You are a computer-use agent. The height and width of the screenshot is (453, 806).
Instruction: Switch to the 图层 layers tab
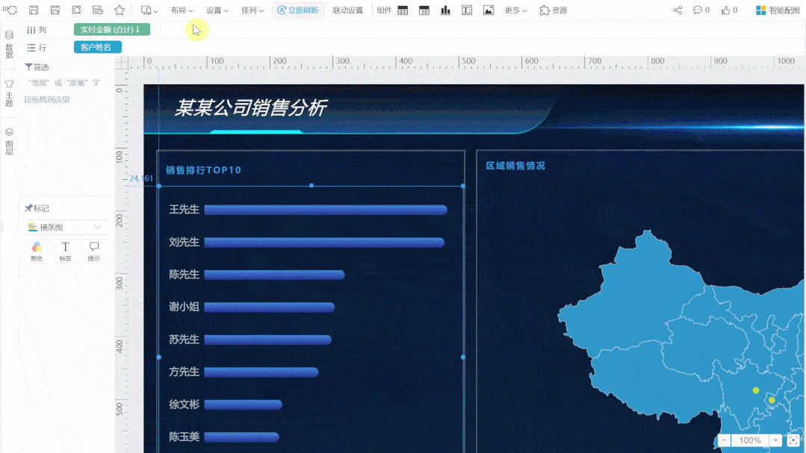(x=10, y=141)
